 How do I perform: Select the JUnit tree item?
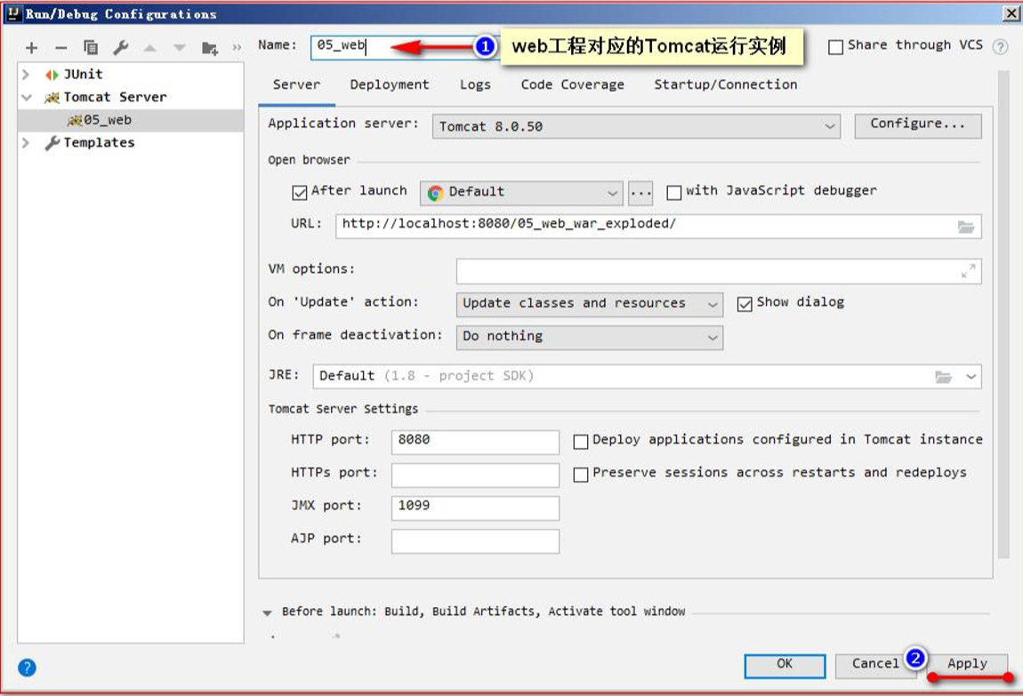83,75
